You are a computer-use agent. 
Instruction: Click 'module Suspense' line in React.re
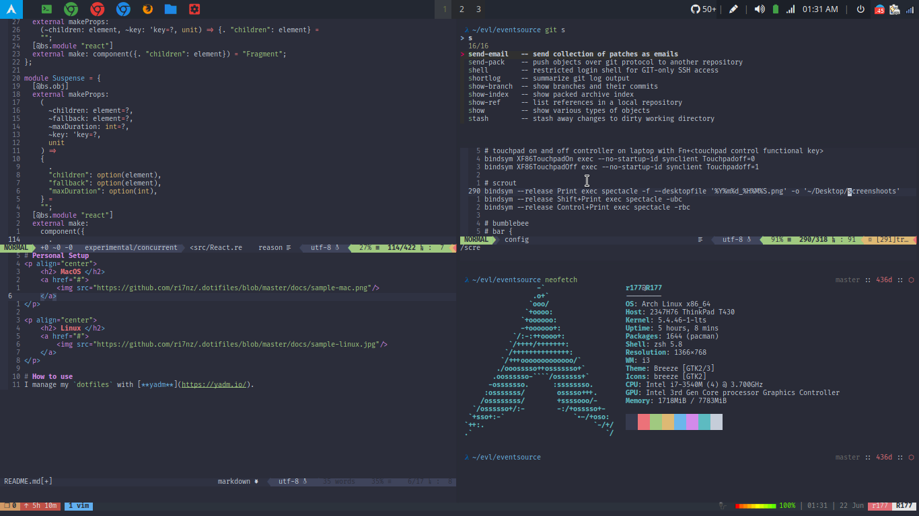pos(63,78)
